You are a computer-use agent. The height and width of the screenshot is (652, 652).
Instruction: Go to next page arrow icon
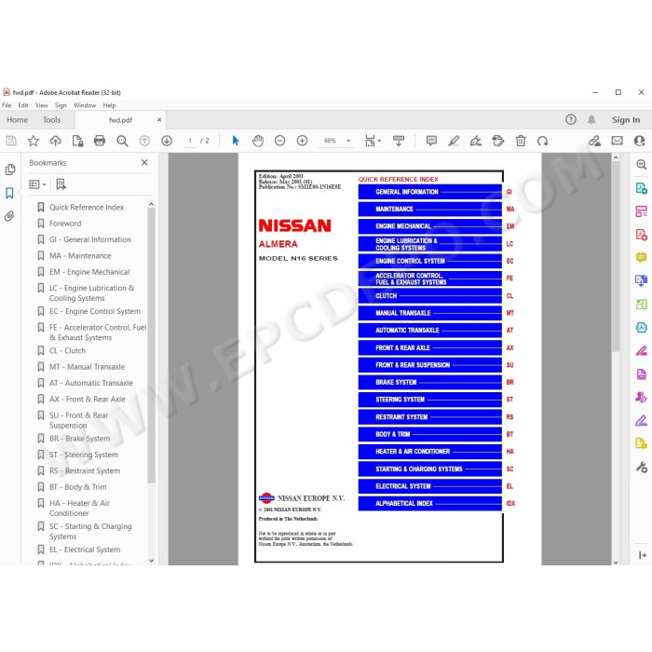pos(167,141)
